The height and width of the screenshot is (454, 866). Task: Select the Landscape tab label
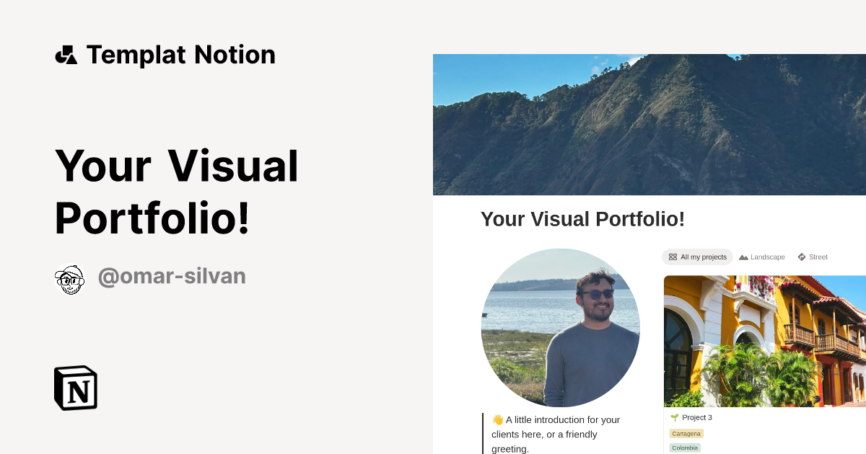click(767, 257)
